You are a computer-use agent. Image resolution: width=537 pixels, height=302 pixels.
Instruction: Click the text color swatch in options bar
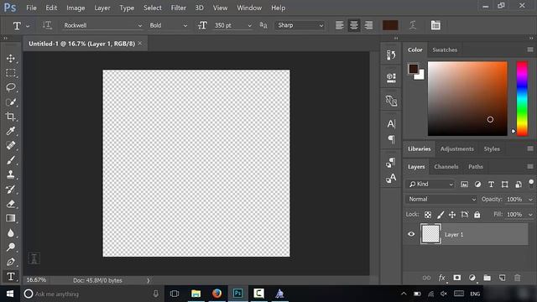(390, 25)
